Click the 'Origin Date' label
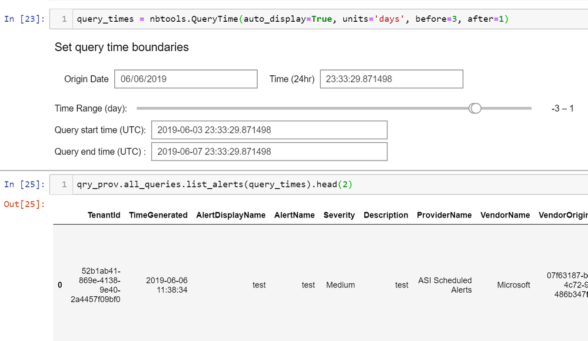The height and width of the screenshot is (341, 588). 87,79
